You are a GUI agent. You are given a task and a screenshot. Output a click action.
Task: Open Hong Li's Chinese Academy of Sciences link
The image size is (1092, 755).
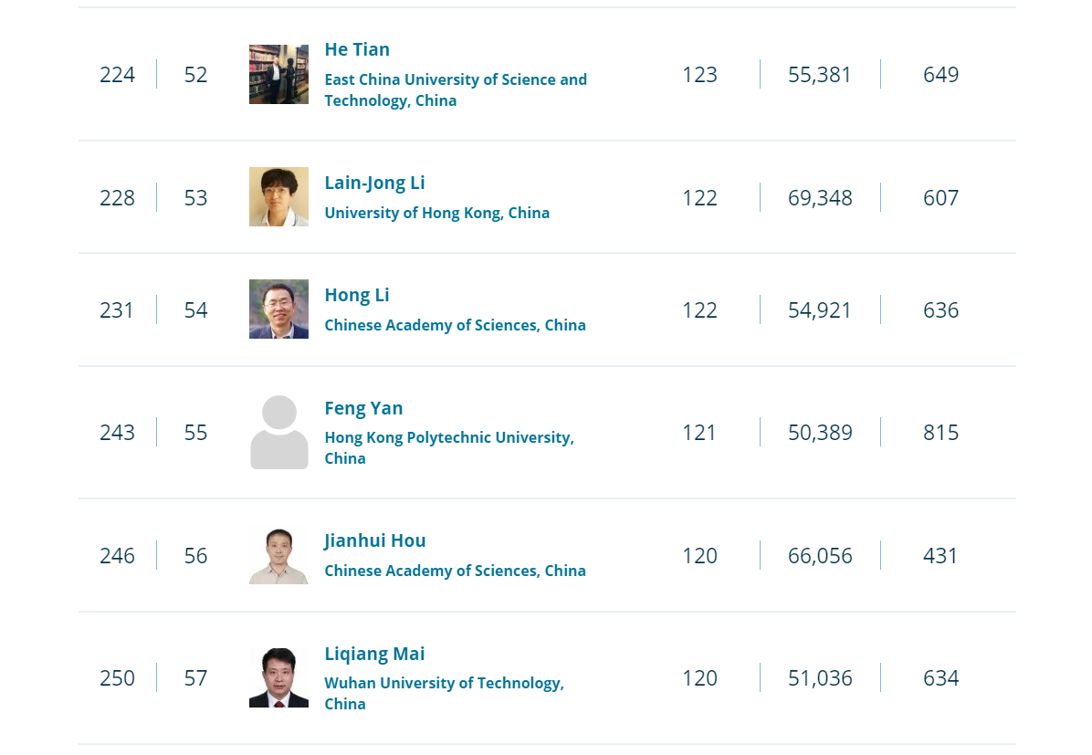point(455,325)
